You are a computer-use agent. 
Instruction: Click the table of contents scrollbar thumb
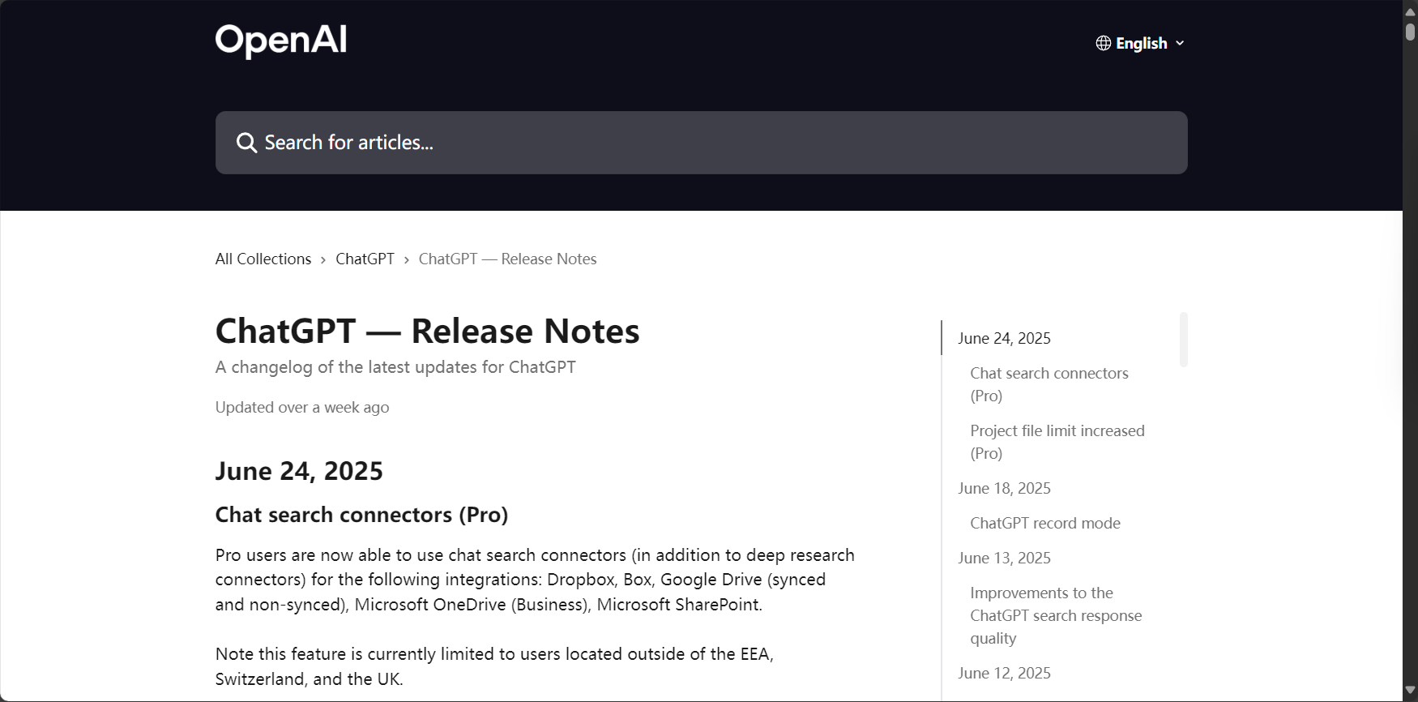click(x=1184, y=340)
